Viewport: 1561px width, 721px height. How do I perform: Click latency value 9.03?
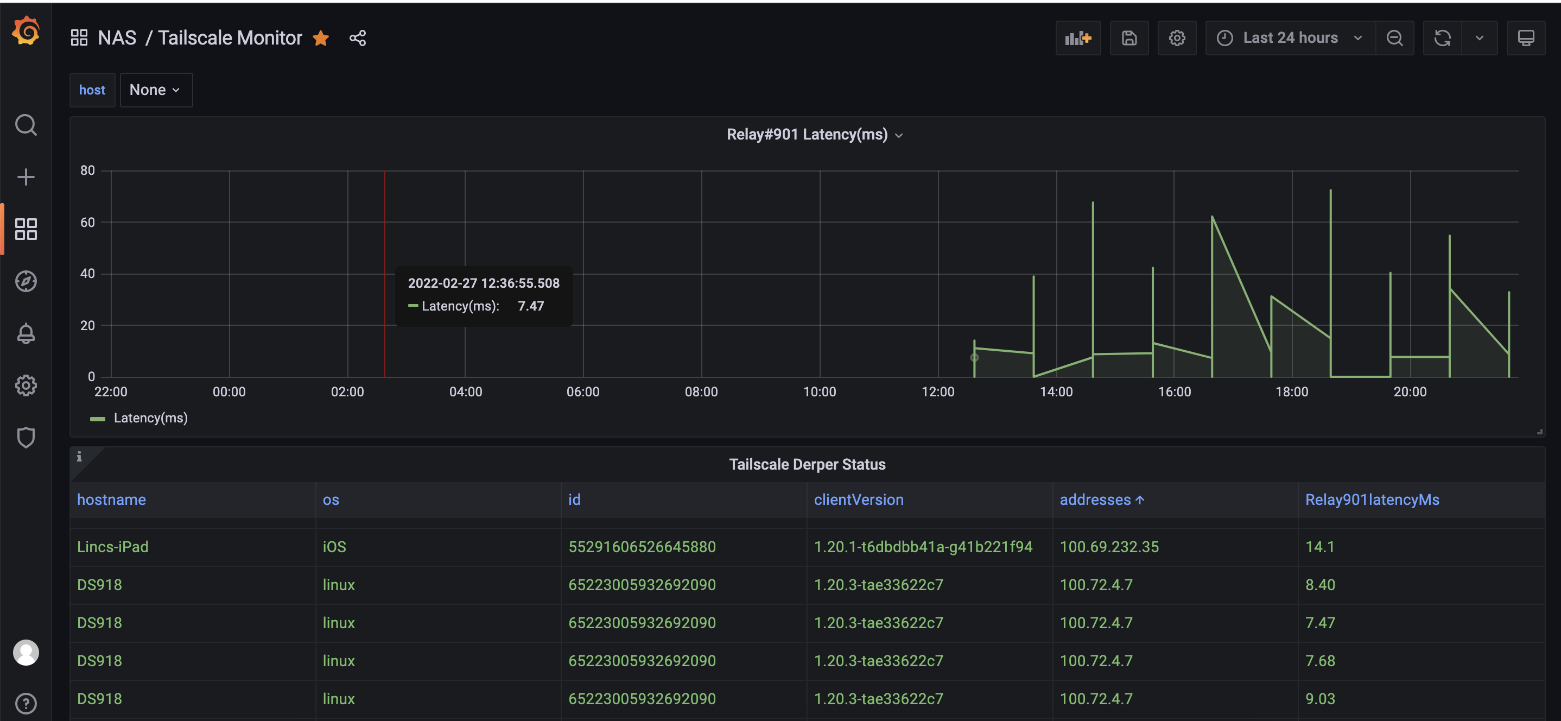(1320, 699)
